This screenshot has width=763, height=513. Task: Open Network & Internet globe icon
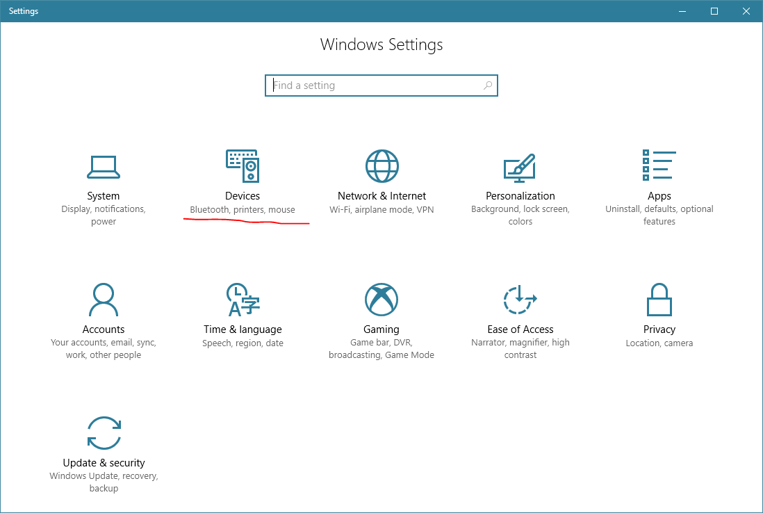click(382, 166)
